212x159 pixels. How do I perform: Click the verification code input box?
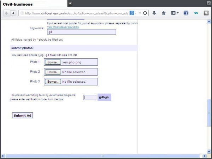(90, 98)
